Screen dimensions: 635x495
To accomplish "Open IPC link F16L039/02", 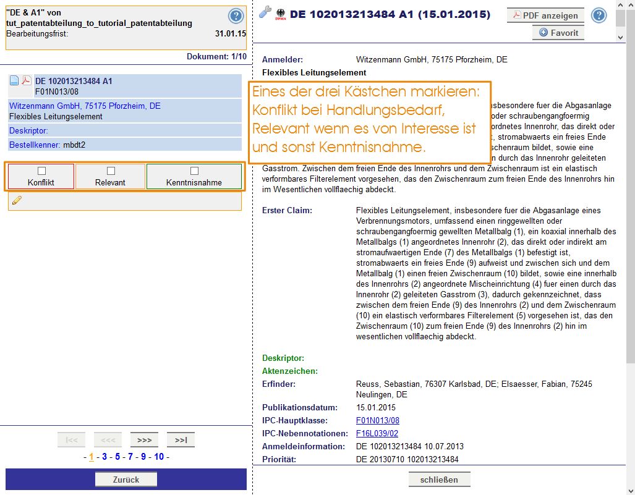I will pyautogui.click(x=377, y=433).
